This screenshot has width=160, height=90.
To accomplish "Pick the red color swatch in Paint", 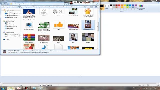I will (119, 5).
